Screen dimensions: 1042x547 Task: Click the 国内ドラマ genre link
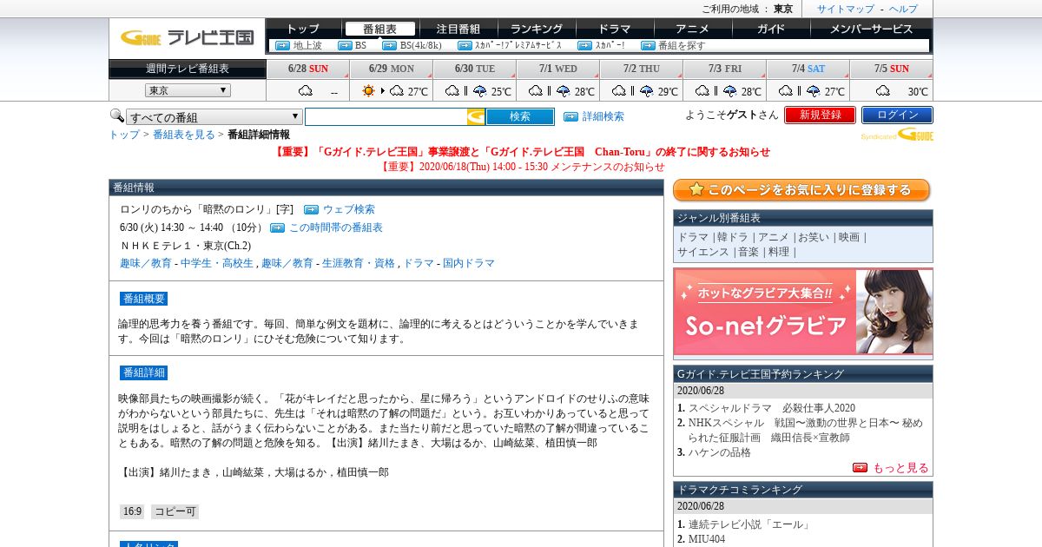468,263
